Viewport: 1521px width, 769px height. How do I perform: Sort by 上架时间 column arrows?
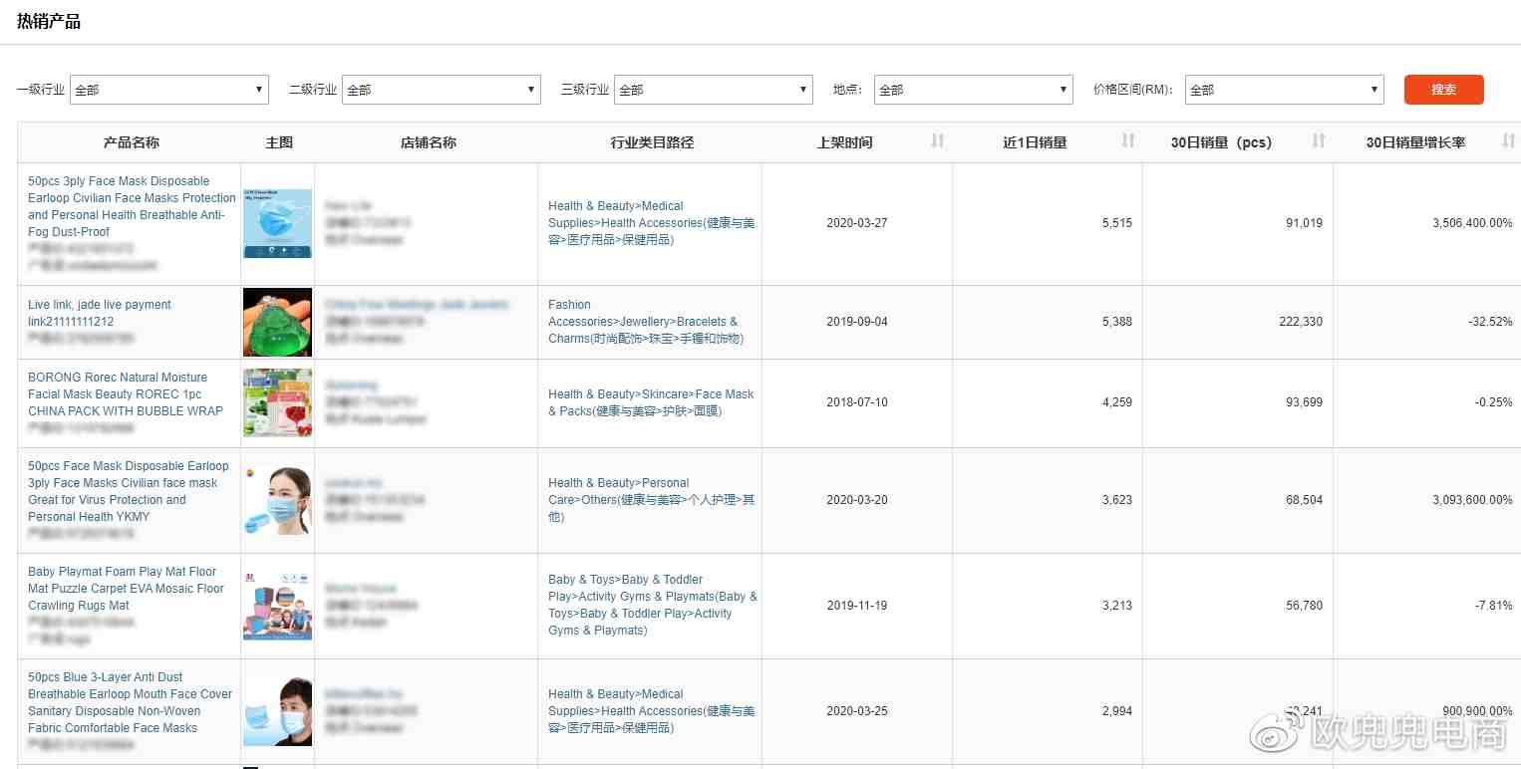pyautogui.click(x=937, y=141)
